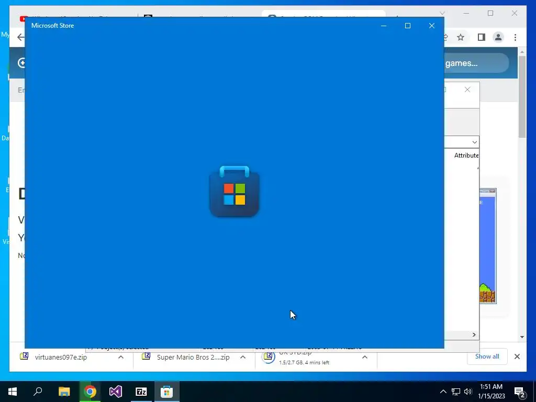
Task: Open the volume control tray icon
Action: tap(468, 392)
